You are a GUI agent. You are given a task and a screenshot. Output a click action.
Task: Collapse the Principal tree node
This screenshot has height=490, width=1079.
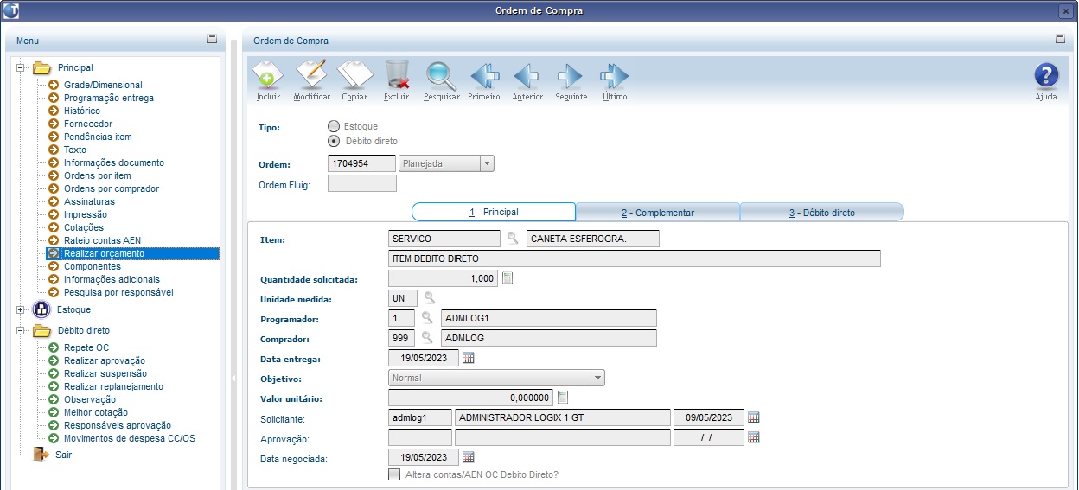click(x=21, y=67)
